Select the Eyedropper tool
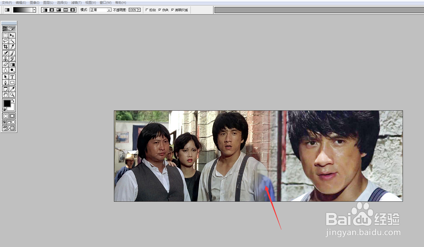The width and height of the screenshot is (424, 247). [12, 89]
